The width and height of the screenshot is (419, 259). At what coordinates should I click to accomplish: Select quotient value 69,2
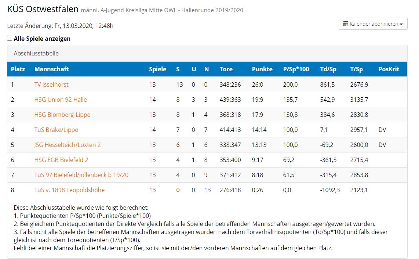pyautogui.click(x=289, y=160)
